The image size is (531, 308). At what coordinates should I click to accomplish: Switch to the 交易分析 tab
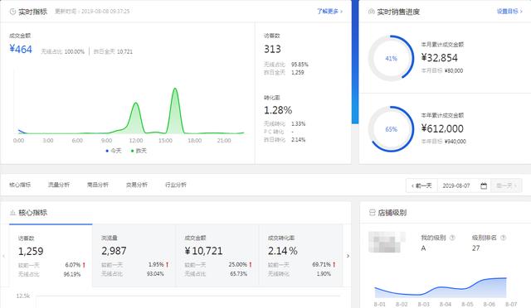pyautogui.click(x=137, y=185)
